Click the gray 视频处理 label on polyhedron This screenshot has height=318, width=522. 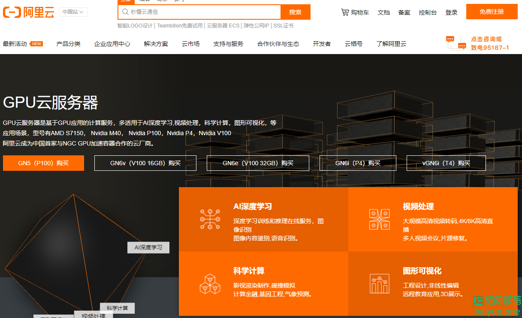tap(94, 315)
